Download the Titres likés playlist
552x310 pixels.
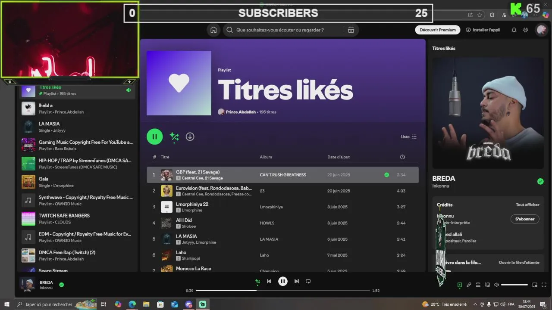(190, 136)
